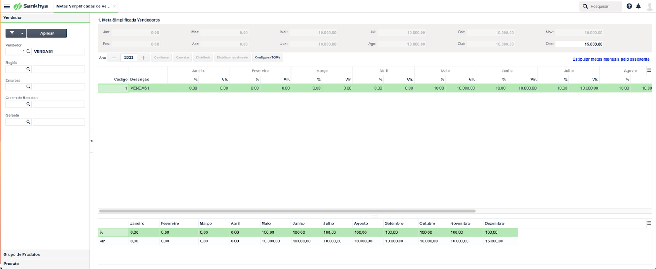This screenshot has width=656, height=269.
Task: Collapse the left filter panel arrow
Action: point(91,141)
